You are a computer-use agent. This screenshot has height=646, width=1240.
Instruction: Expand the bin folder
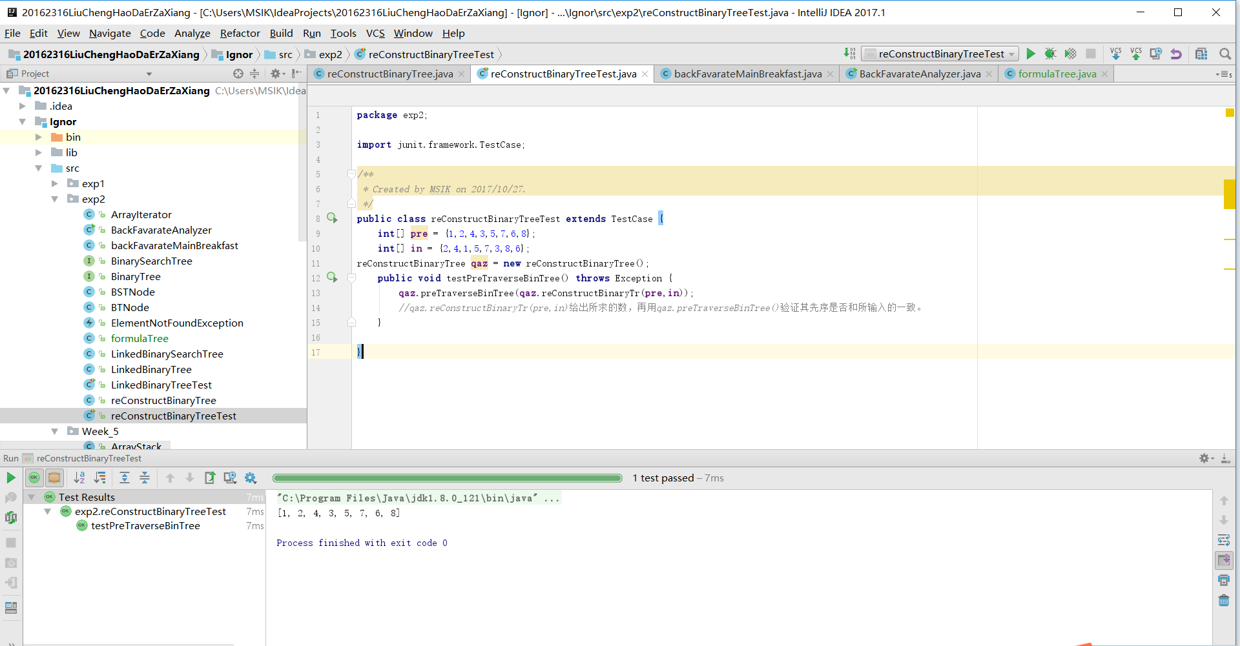[39, 137]
